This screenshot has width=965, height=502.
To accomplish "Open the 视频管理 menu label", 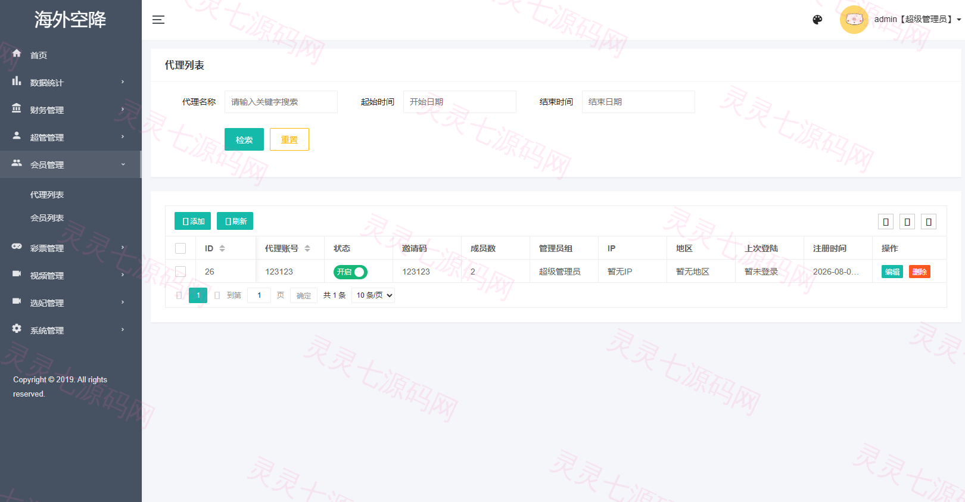I will [47, 276].
